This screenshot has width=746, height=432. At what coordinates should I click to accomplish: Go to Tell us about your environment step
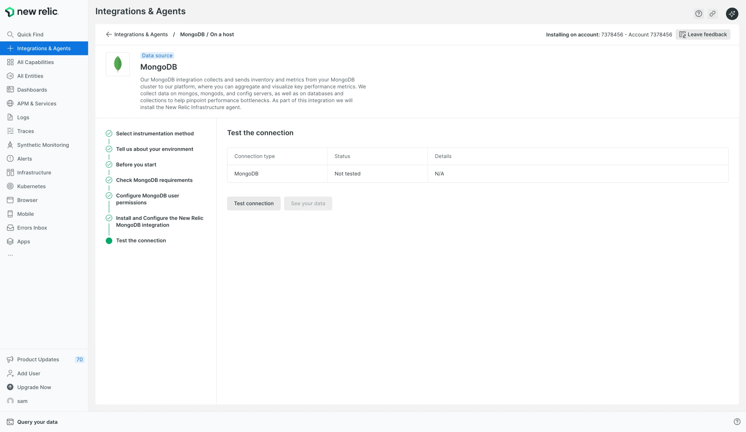tap(154, 149)
